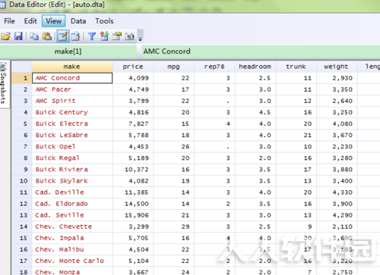Screen dimensions: 380x275
Task: Select the trunk column header
Action: coord(296,67)
